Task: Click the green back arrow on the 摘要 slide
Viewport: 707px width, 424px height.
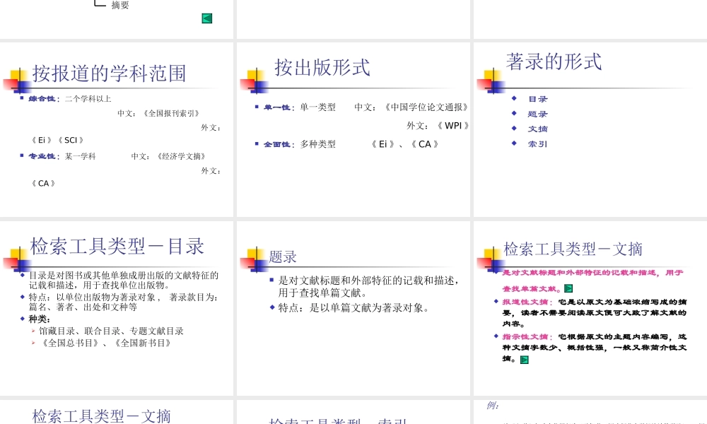Action: coord(206,17)
